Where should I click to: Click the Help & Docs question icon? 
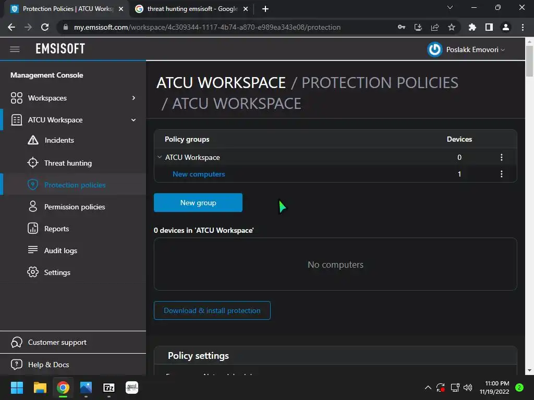coord(16,364)
